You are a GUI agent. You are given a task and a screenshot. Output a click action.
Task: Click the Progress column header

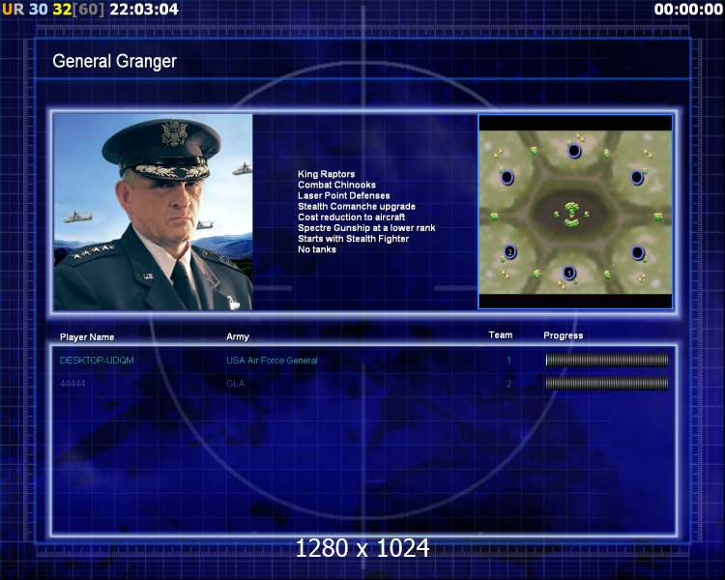point(564,335)
